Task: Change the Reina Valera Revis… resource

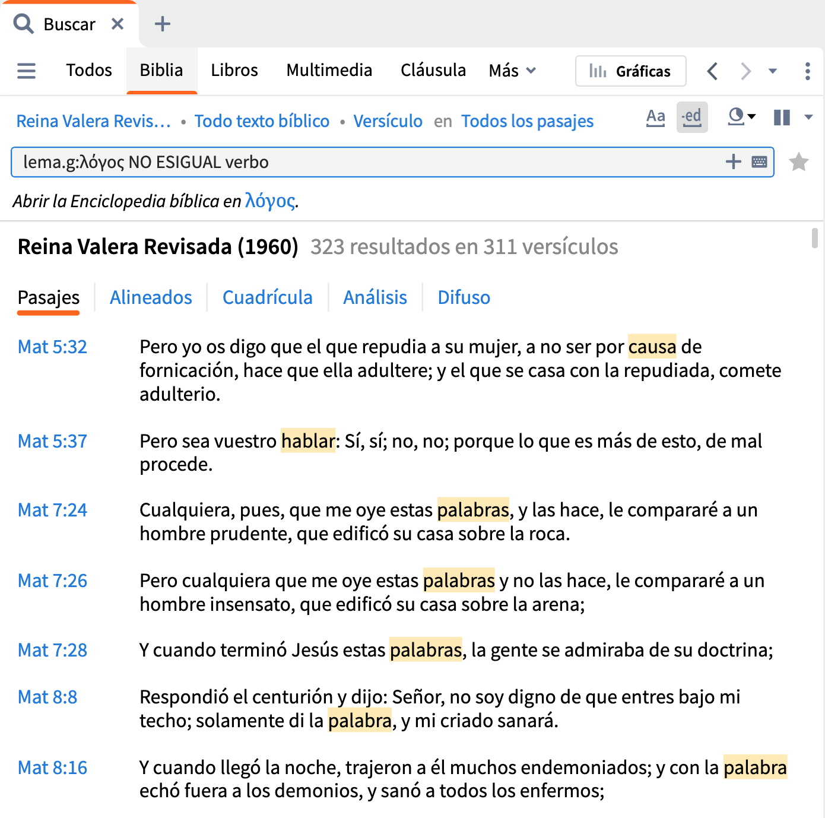Action: tap(94, 121)
